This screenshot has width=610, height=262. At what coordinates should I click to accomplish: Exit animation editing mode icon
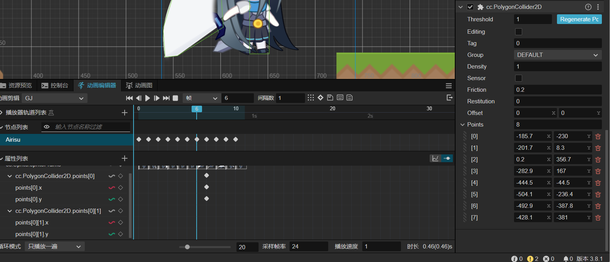pyautogui.click(x=449, y=98)
